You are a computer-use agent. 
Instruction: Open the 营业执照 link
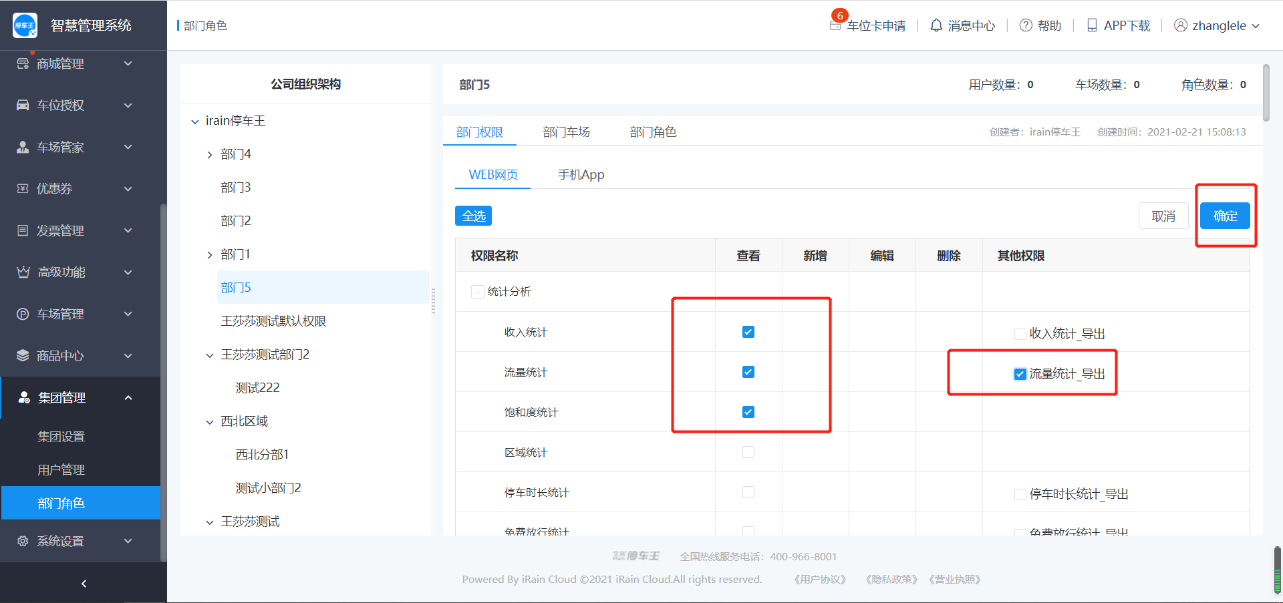click(x=955, y=580)
